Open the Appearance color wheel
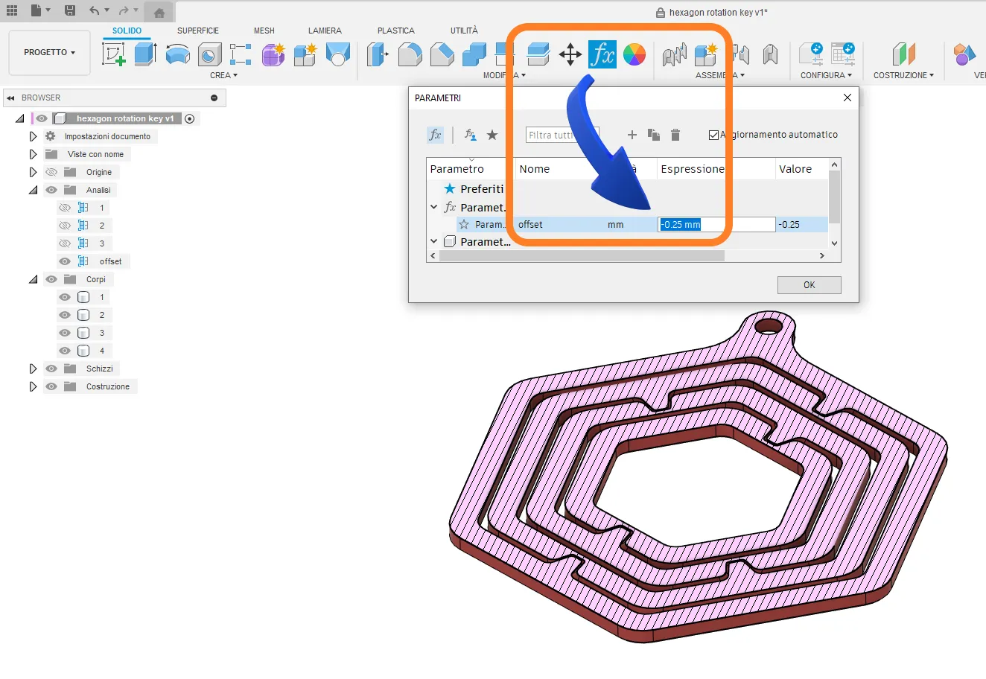 (x=634, y=54)
